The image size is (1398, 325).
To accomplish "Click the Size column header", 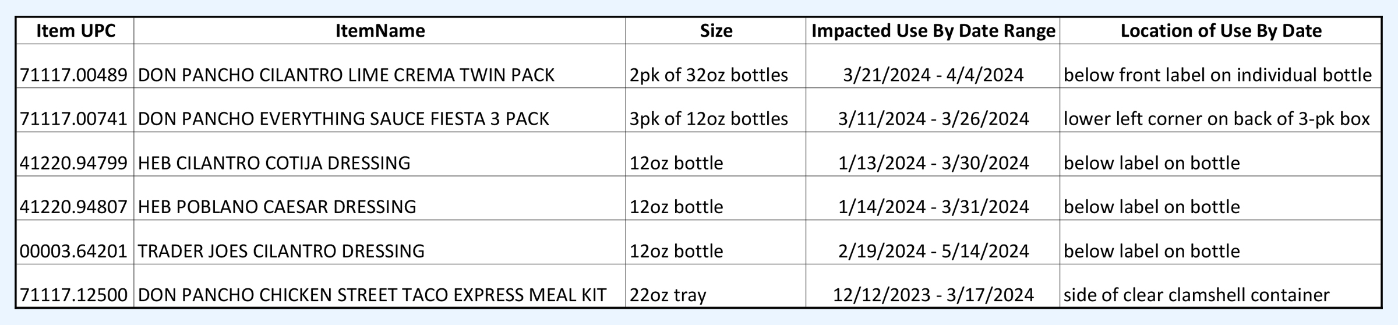I will pos(716,31).
